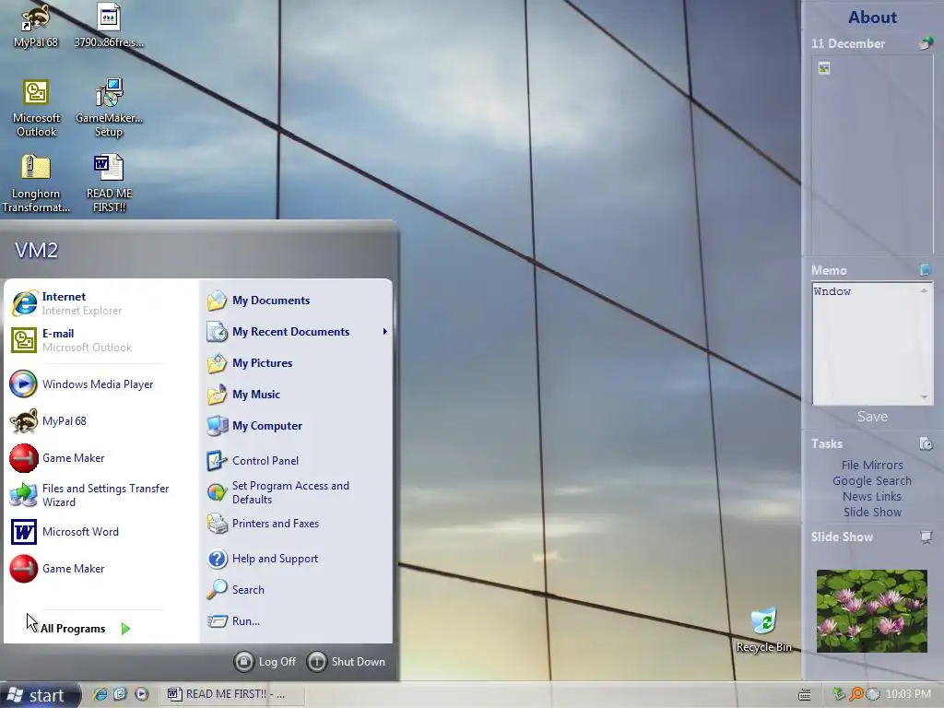Click the small picture icon in the calendar panel
The image size is (944, 708).
(824, 68)
